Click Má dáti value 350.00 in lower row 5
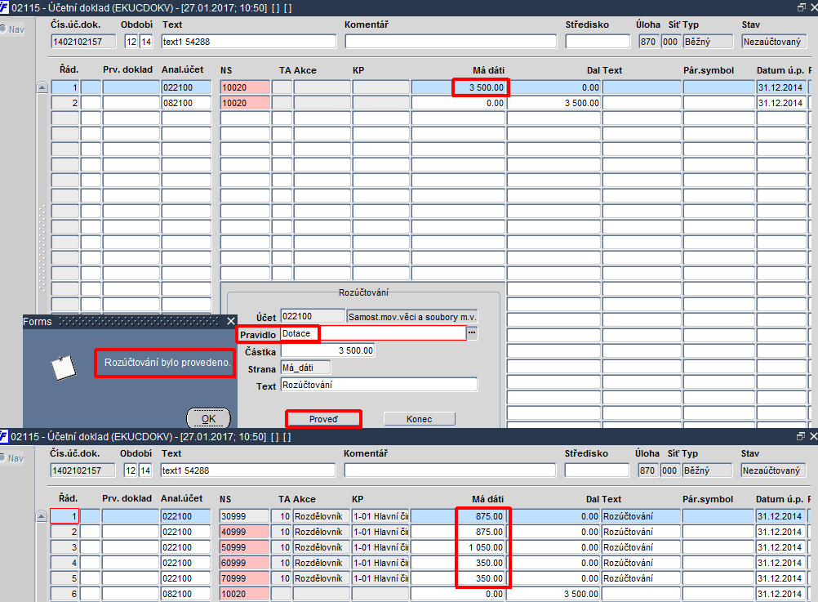 457,578
